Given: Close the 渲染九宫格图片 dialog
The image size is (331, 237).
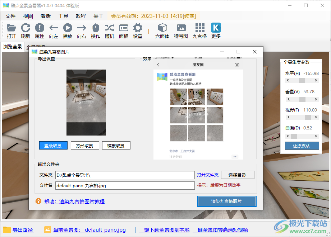Looking at the screenshot, I should (x=255, y=52).
